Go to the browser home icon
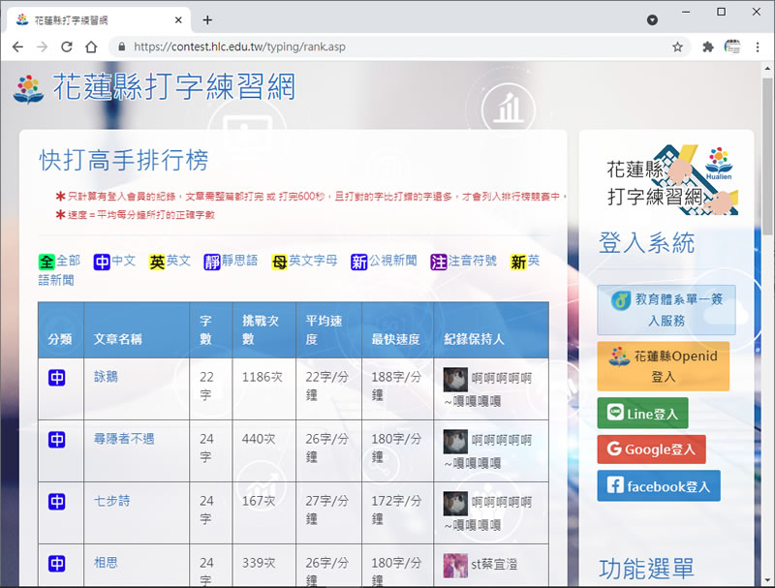The width and height of the screenshot is (775, 588). click(x=91, y=46)
